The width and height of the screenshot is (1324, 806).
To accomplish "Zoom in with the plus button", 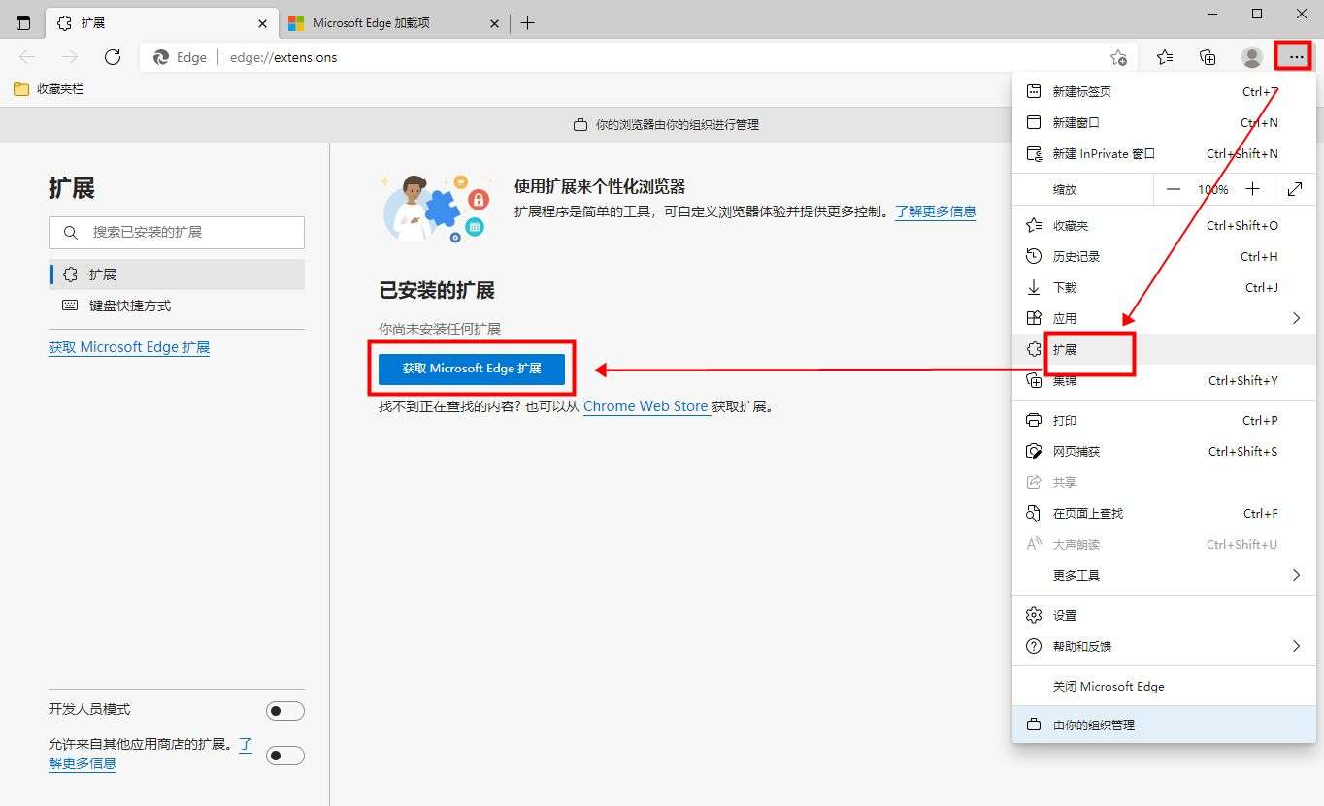I will tap(1253, 189).
